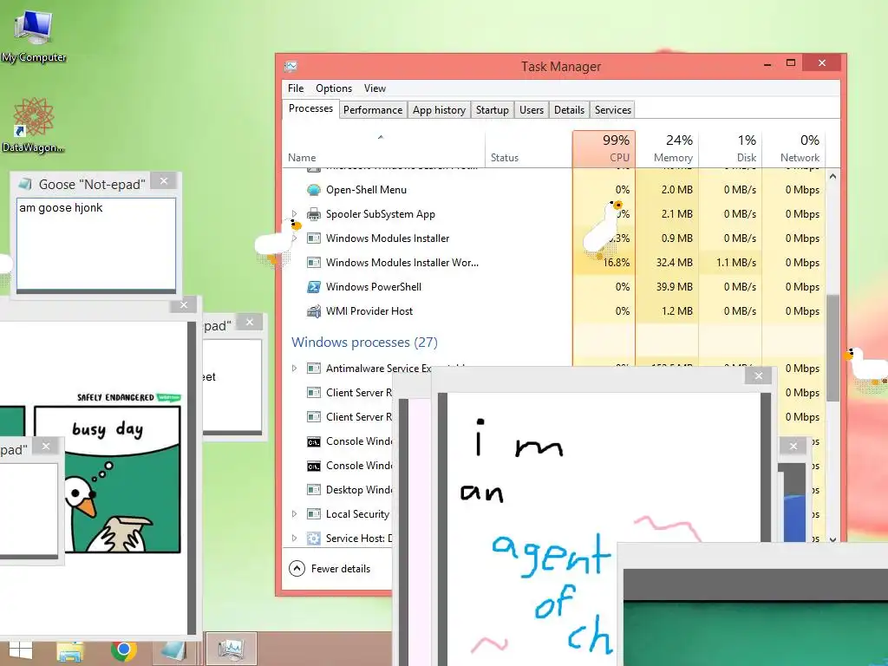Open the File menu in Task Manager
The width and height of the screenshot is (888, 666).
click(296, 88)
